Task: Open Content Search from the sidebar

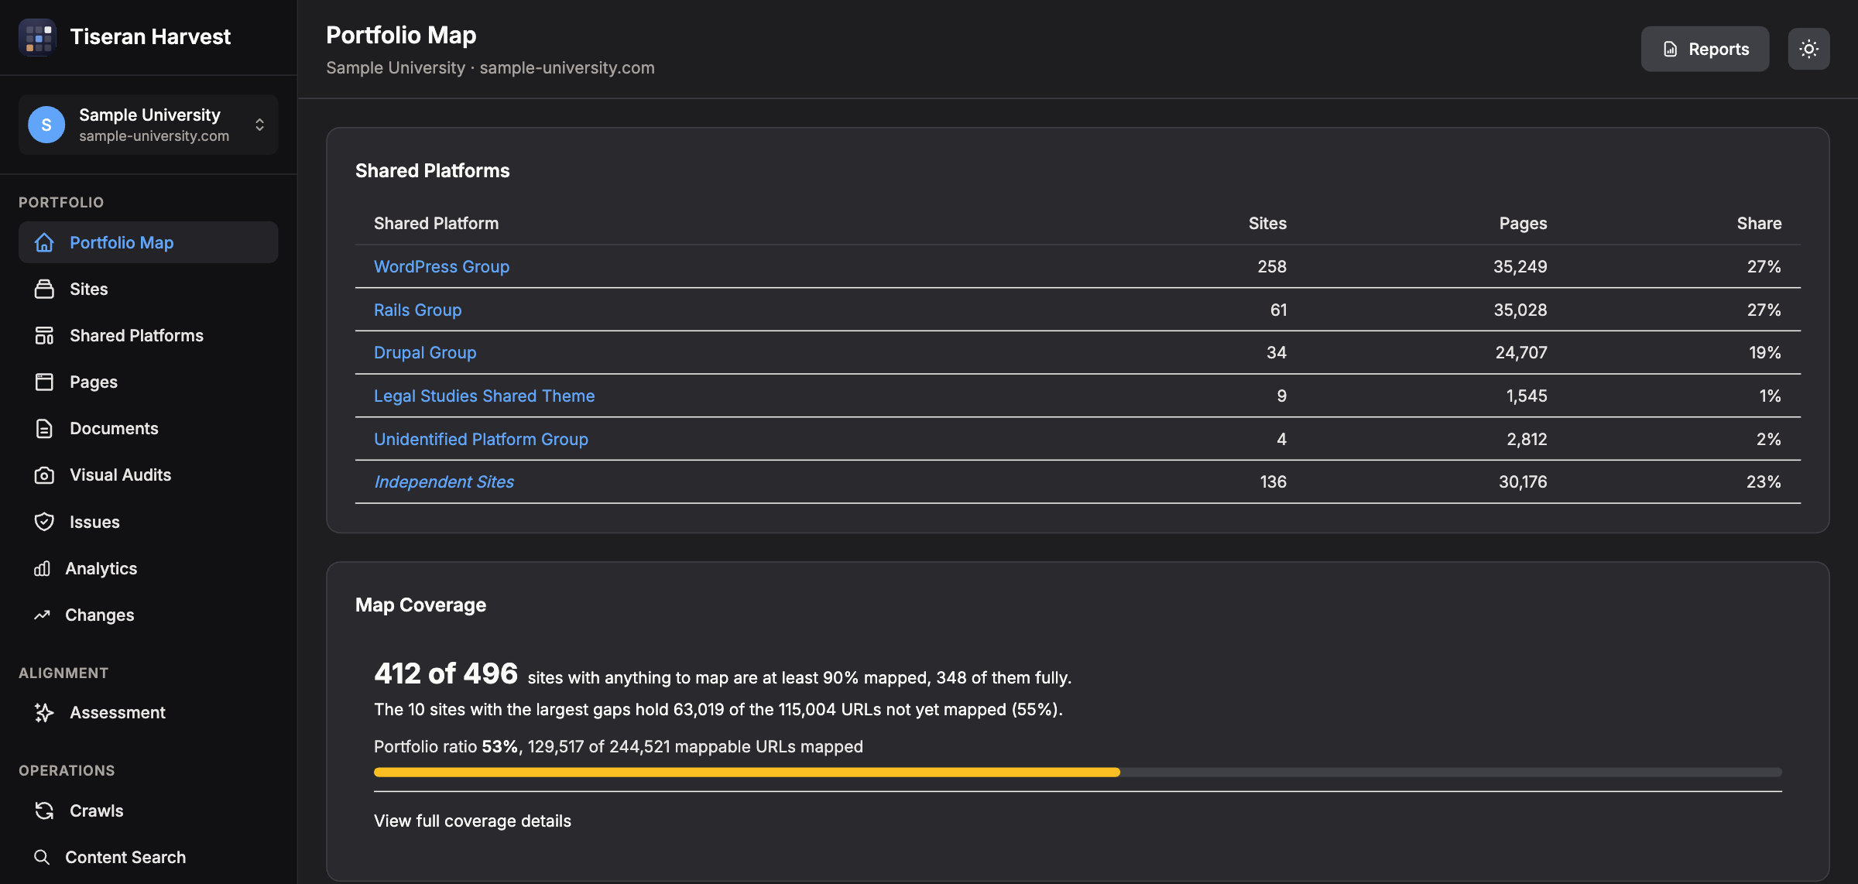Action: 148,857
